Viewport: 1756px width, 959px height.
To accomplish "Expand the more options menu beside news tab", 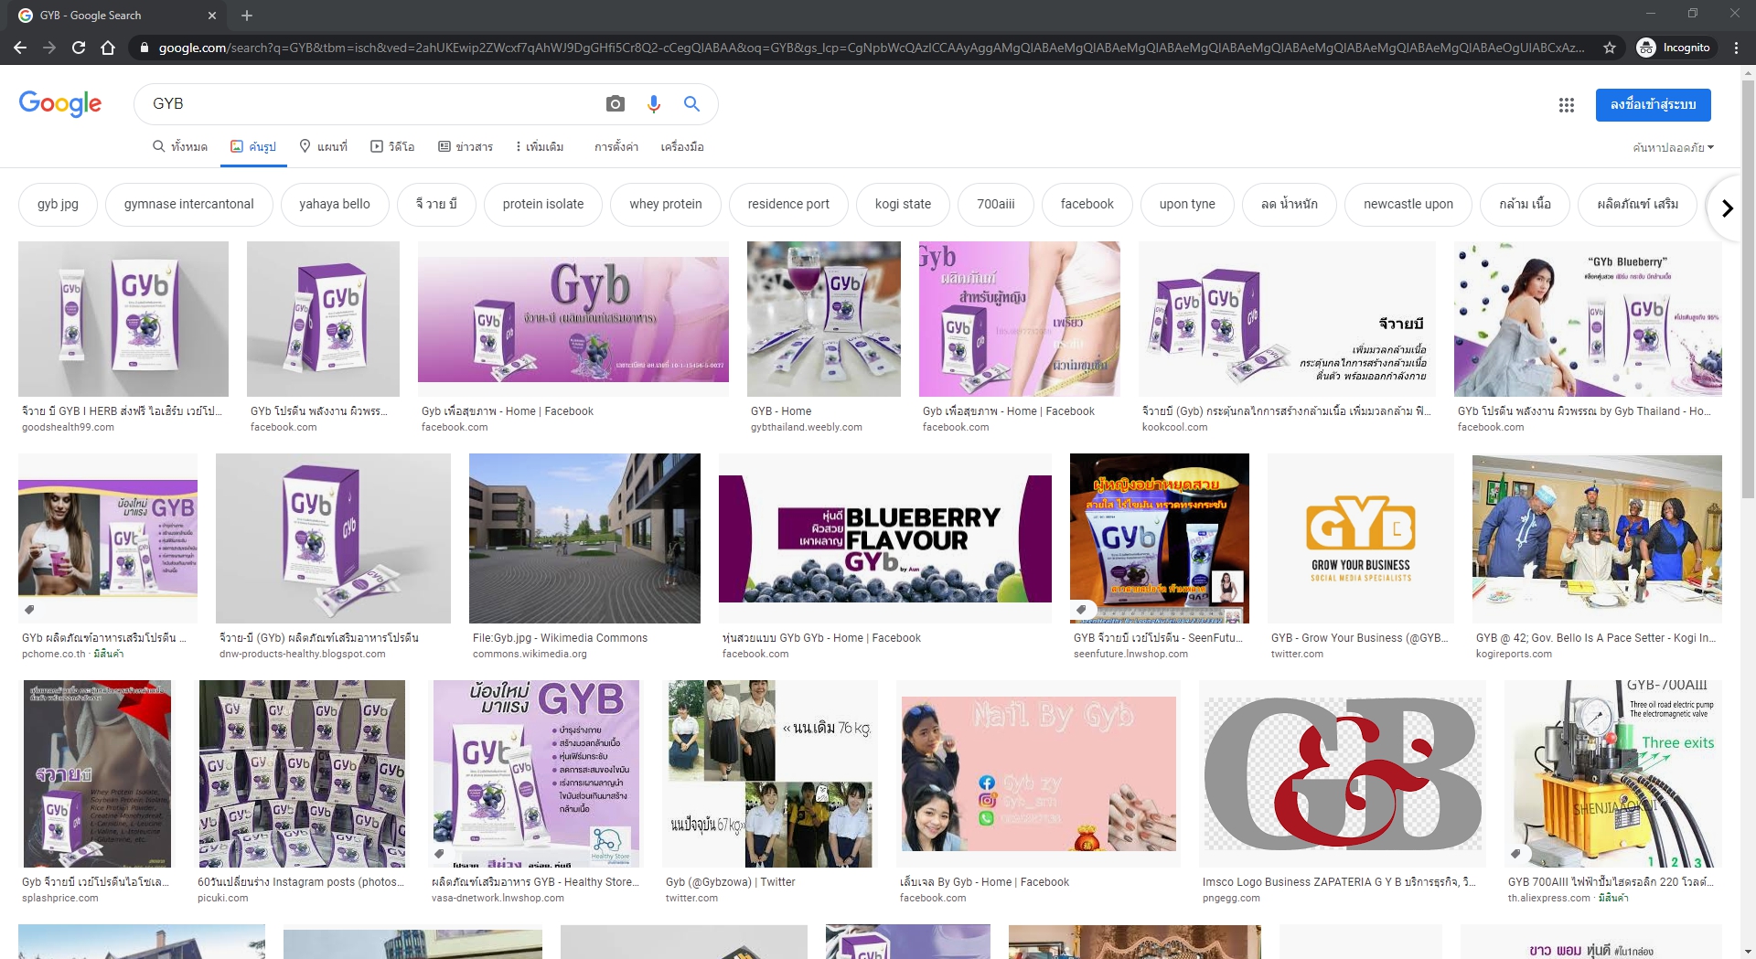I will pos(540,146).
